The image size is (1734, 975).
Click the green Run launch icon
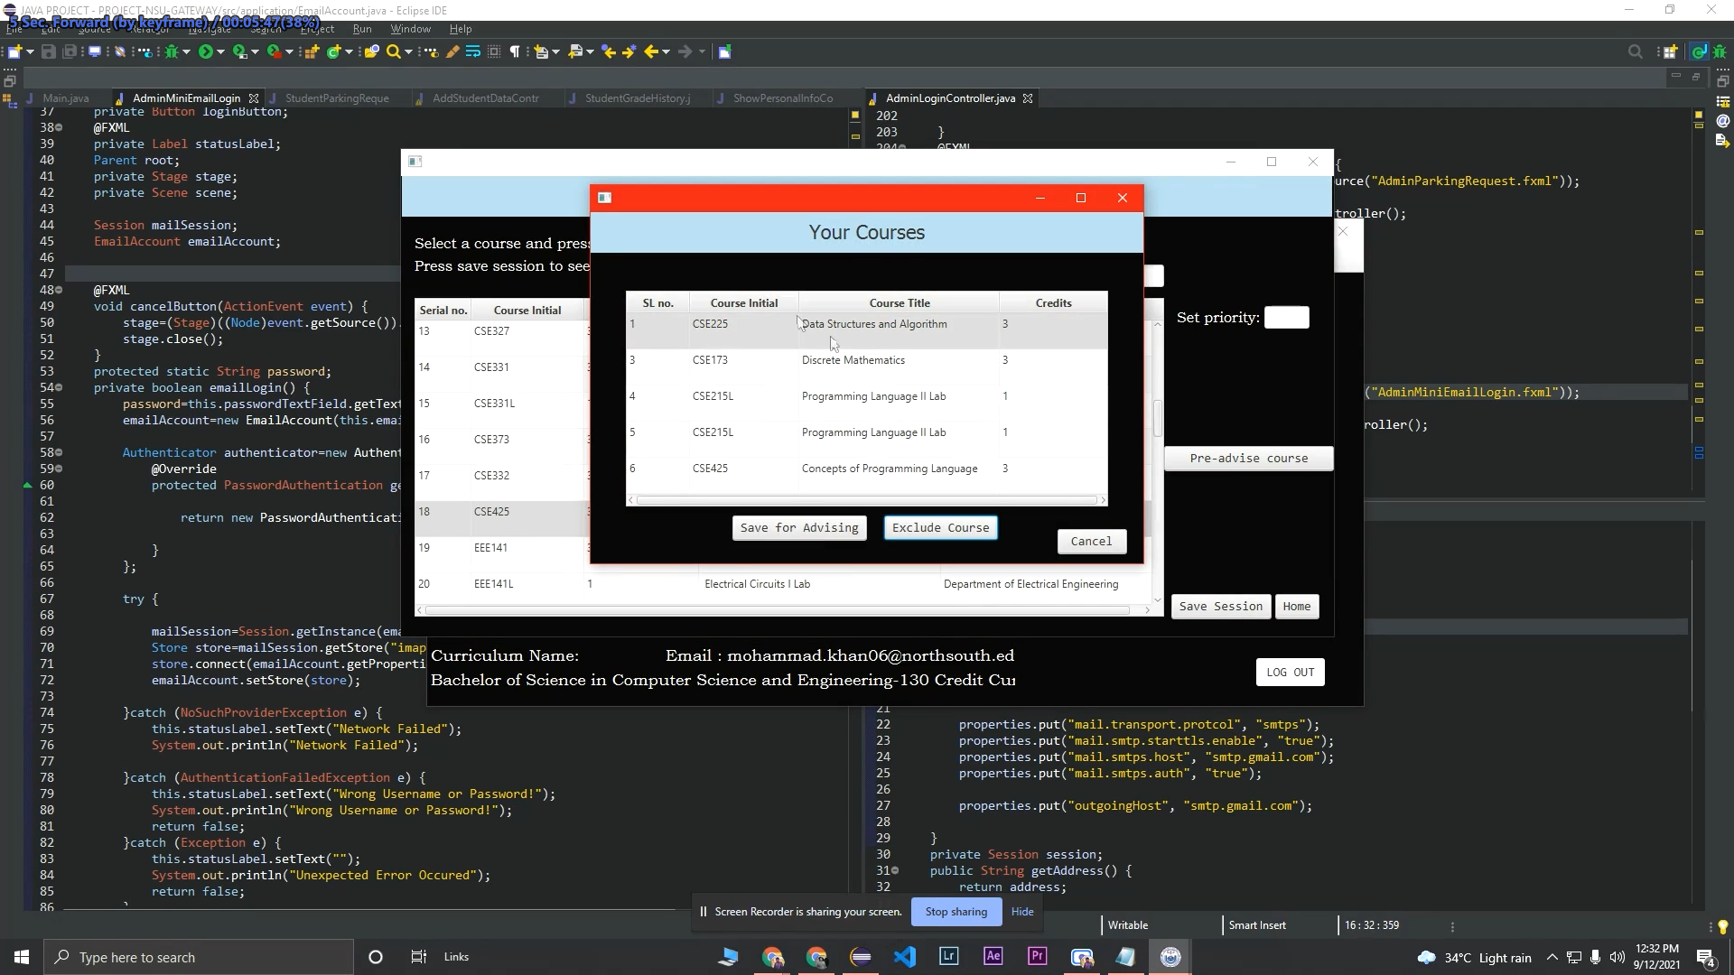click(206, 51)
